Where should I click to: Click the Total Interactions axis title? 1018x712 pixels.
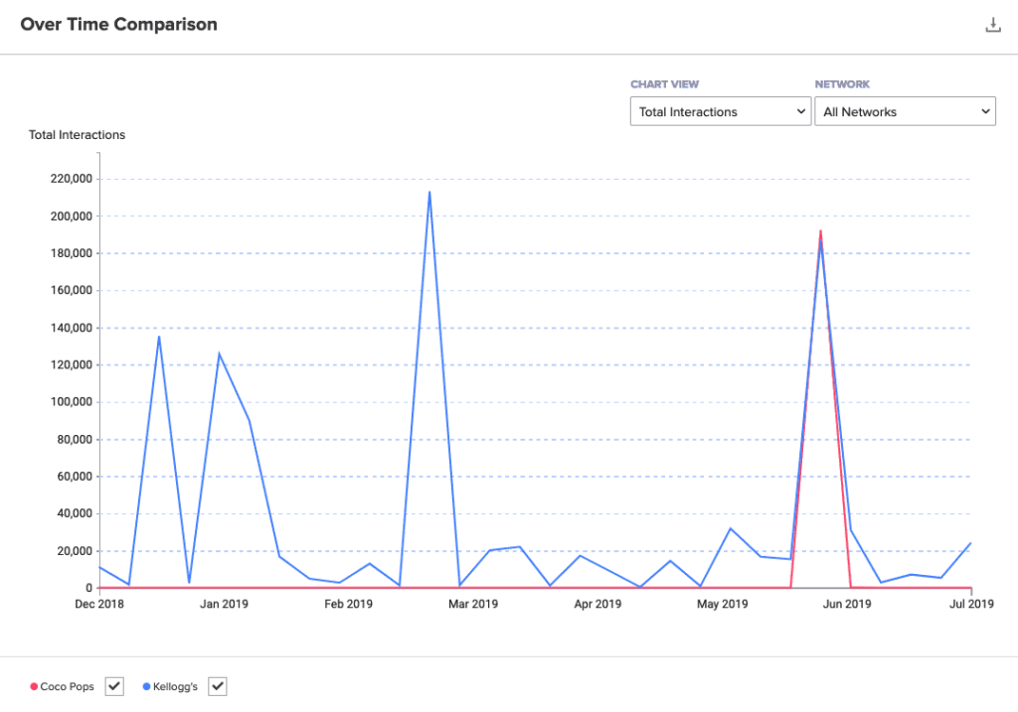click(77, 135)
